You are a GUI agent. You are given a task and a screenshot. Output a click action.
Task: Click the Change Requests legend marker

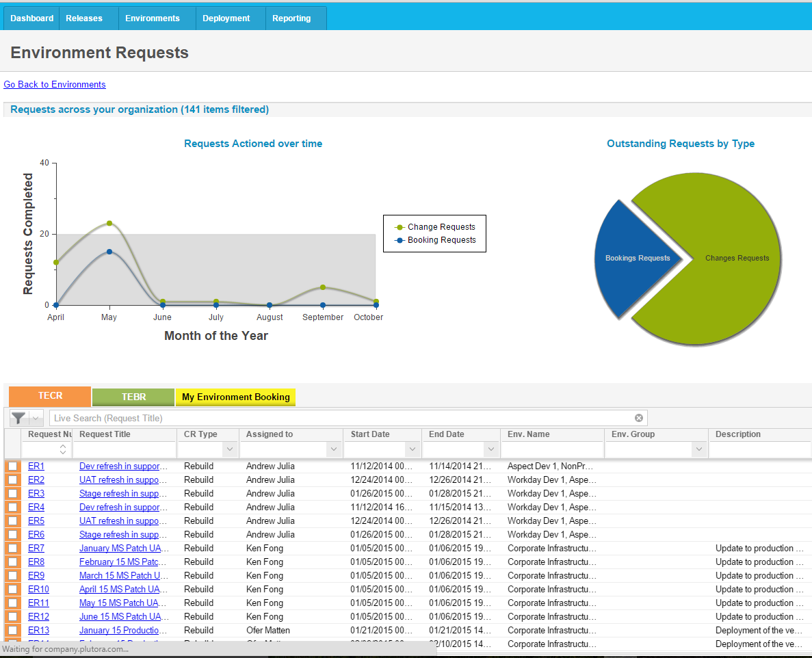pos(400,227)
